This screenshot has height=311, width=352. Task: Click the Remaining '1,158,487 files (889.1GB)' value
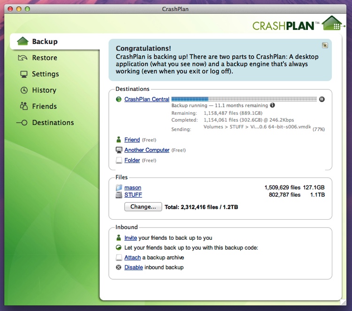tap(233, 113)
